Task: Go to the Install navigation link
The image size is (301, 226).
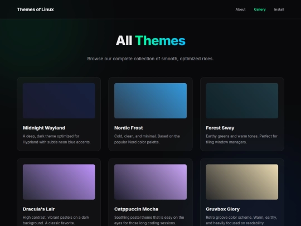Action: click(279, 9)
